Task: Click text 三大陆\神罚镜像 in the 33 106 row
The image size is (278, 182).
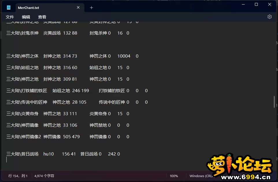Action: coord(23,125)
